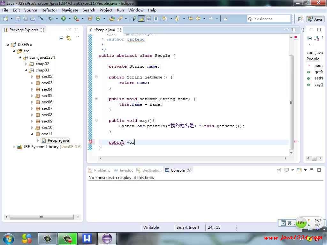
Task: Expand the chap02 package
Action: pyautogui.click(x=26, y=64)
